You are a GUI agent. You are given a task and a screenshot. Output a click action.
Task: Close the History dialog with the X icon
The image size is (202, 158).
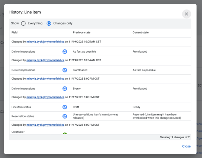186,14
